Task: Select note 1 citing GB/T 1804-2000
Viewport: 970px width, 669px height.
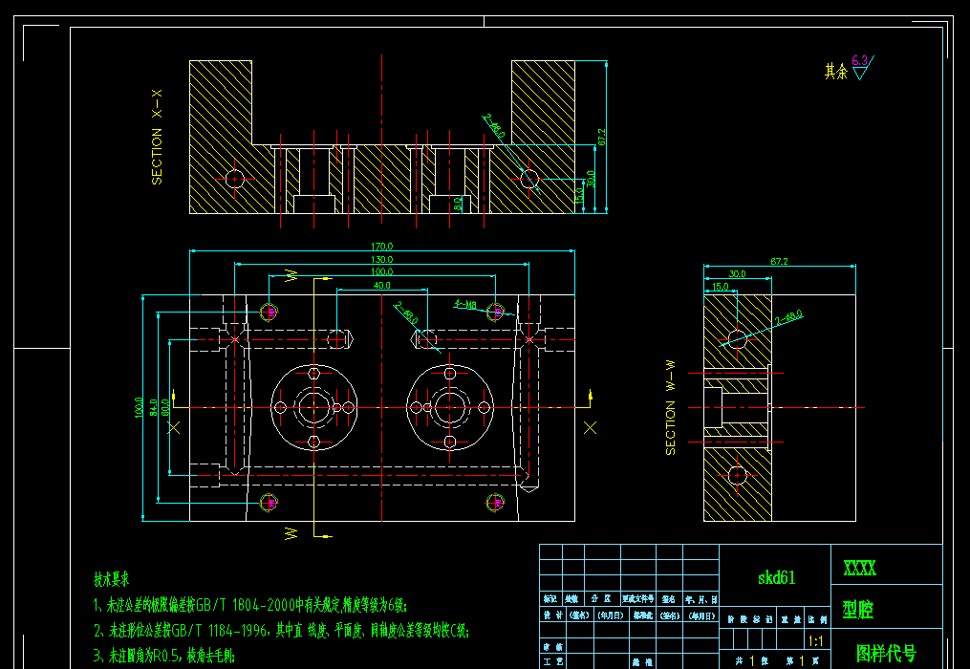Action: (250, 605)
